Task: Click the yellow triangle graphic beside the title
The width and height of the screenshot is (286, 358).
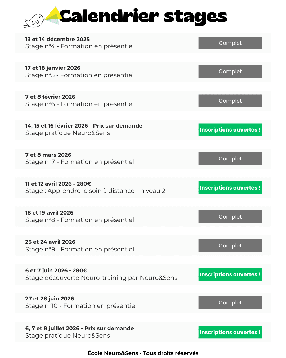Action: (53, 15)
